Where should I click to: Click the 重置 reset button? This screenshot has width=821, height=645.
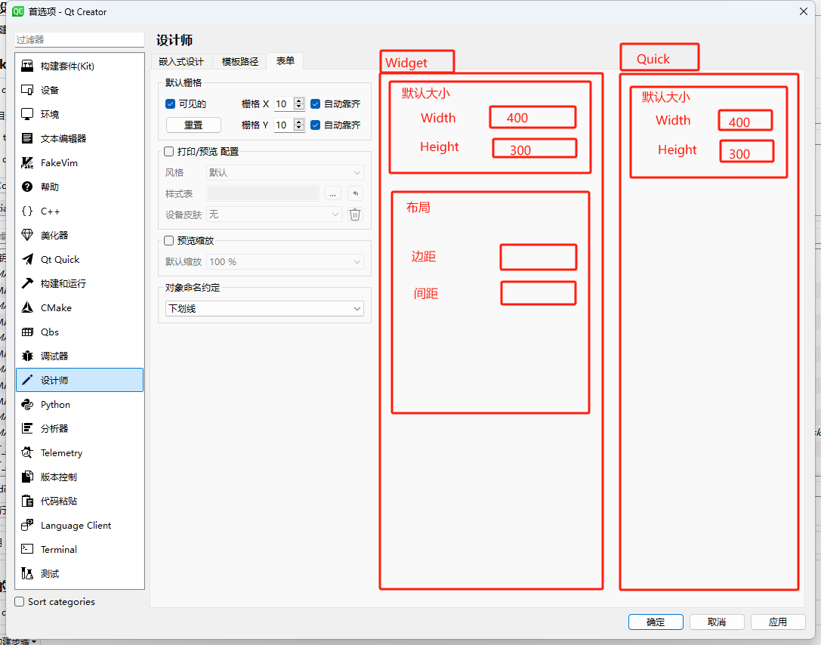click(193, 125)
